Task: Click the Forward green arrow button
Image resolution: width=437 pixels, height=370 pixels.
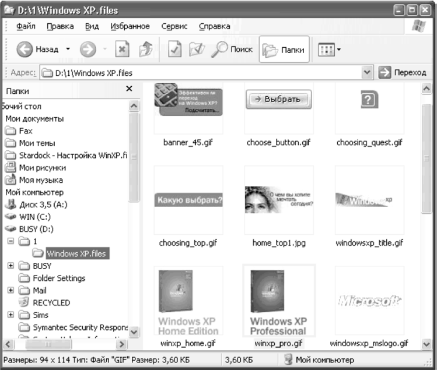Action: pyautogui.click(x=88, y=50)
